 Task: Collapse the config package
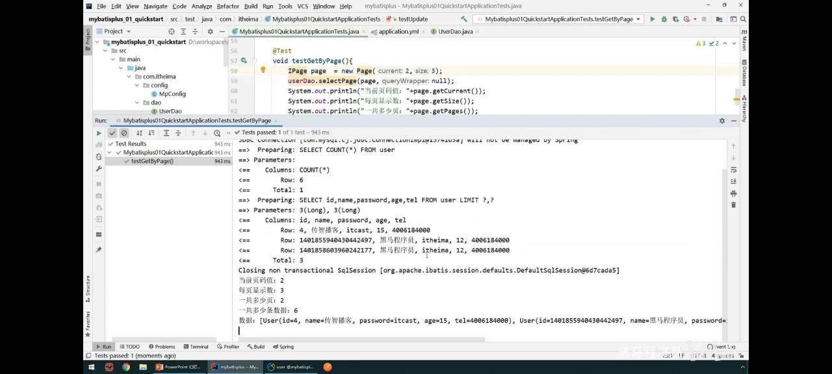[137, 85]
